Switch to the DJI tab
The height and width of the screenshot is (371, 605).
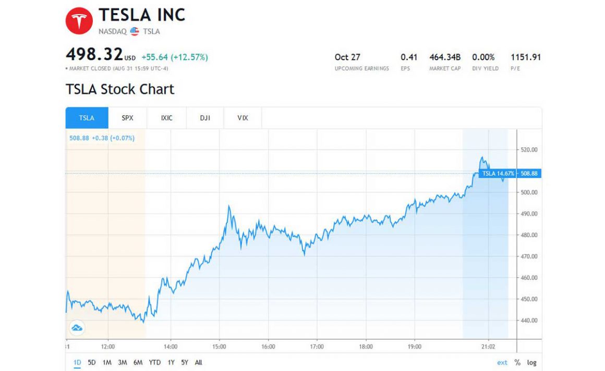tap(204, 118)
